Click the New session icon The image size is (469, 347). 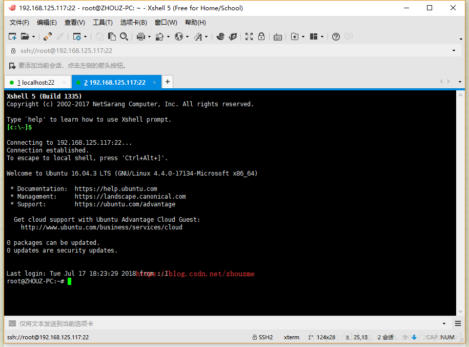pos(12,36)
